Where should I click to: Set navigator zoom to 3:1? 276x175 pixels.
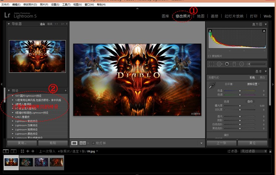(63, 24)
